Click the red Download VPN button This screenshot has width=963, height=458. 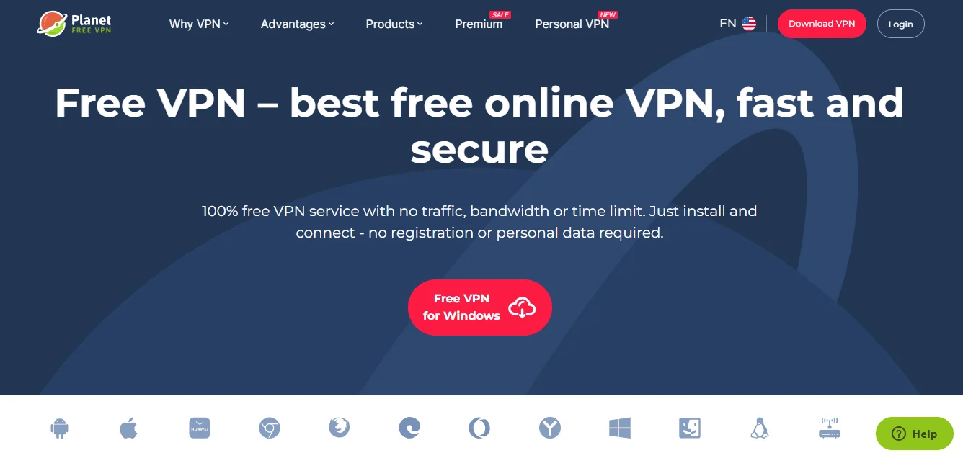pos(822,24)
